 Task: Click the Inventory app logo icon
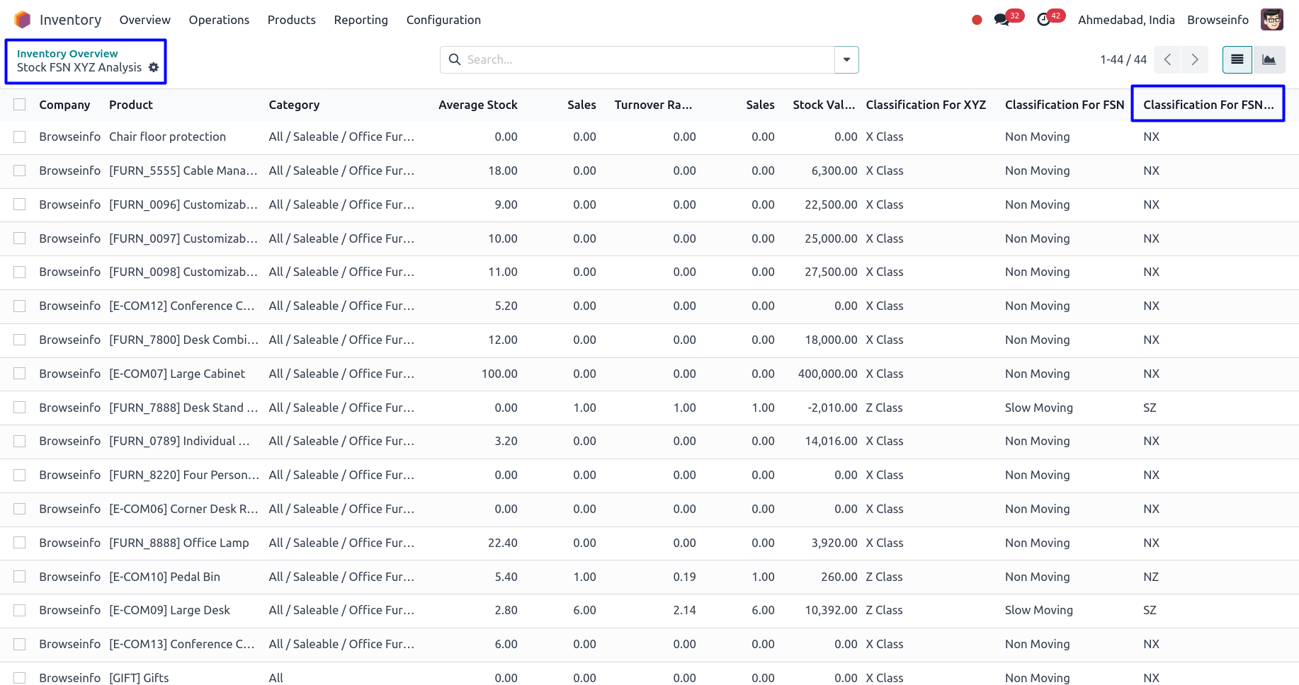coord(23,20)
